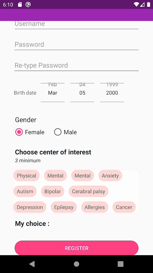Focus the Password input field
Screen dimensions: 153x273
pyautogui.click(x=76, y=45)
